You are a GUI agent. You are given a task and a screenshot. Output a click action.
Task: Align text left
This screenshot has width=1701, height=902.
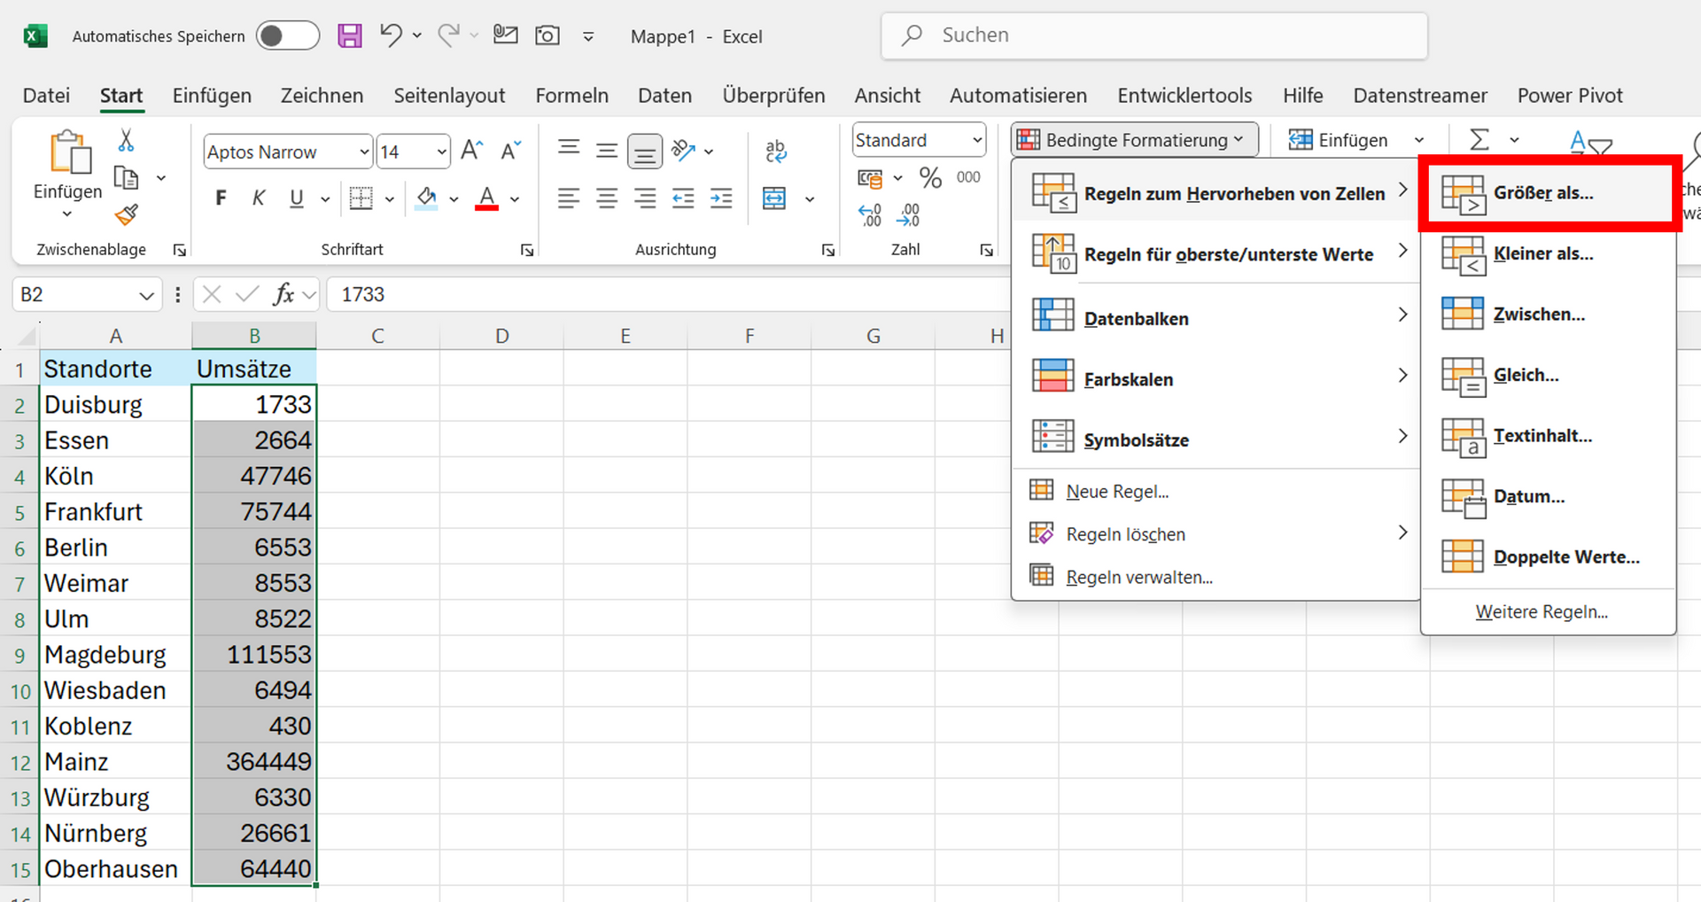point(569,198)
